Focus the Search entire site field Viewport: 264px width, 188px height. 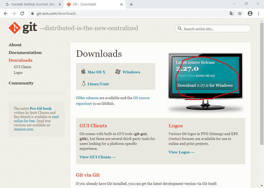pos(213,28)
